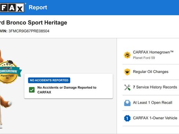Click the VIN number 3FMCR9G67PRE08504
Image resolution: width=179 pixels, height=134 pixels.
click(x=29, y=31)
